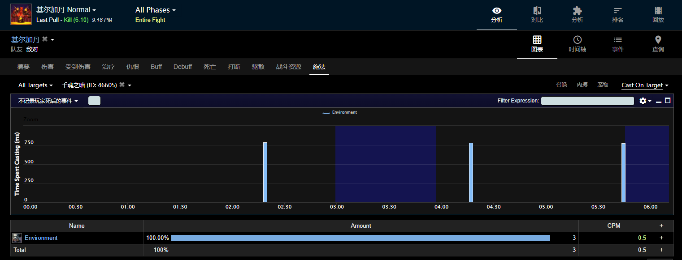Toggle the 宠物 pets filter
The image size is (682, 260).
pos(603,85)
